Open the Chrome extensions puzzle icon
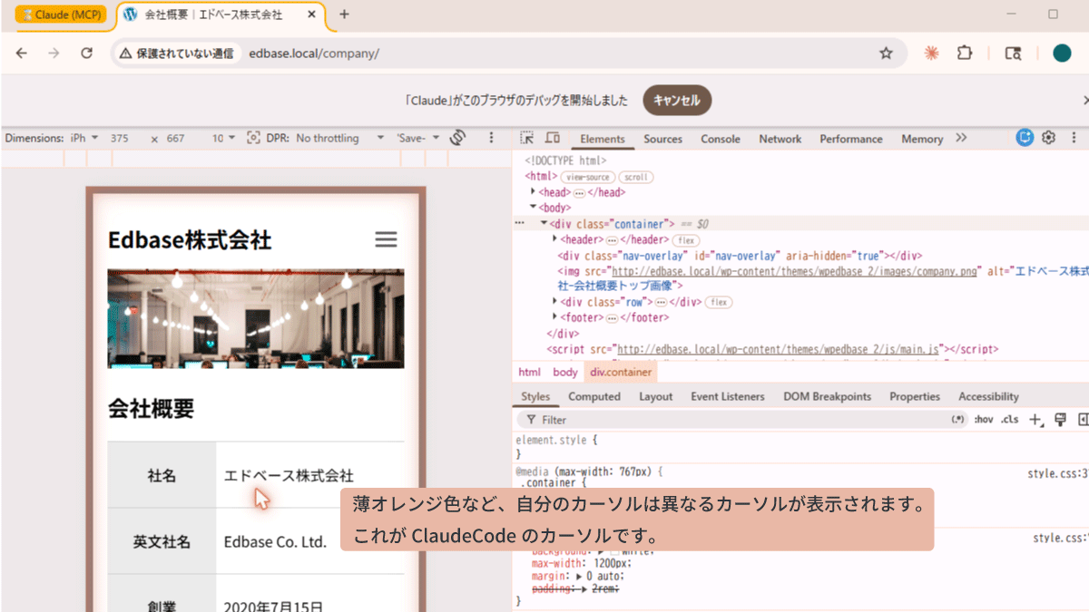This screenshot has width=1089, height=612. [965, 53]
